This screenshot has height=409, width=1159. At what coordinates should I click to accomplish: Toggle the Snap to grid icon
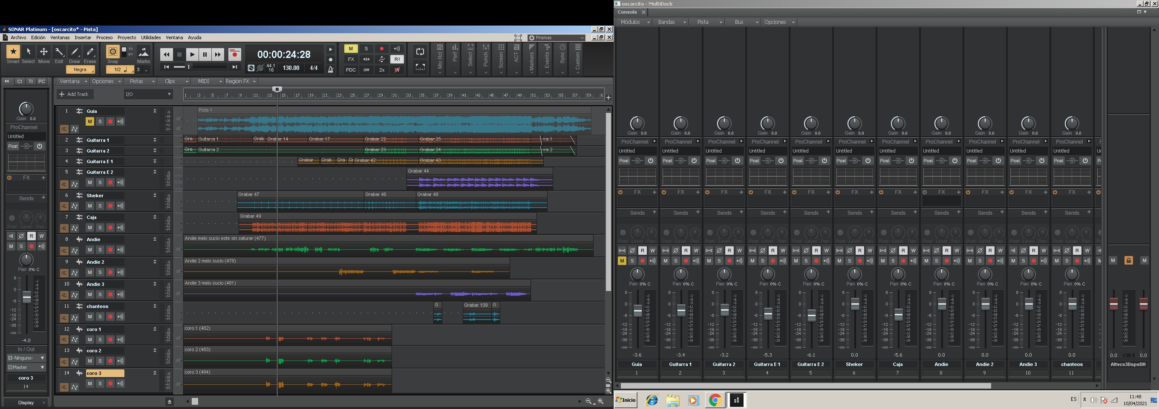(112, 52)
